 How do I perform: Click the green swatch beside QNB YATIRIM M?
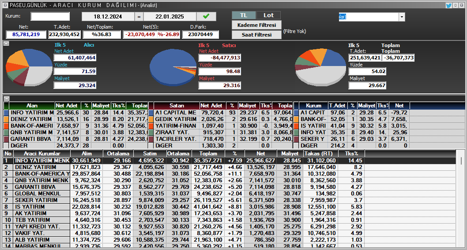[x=6, y=132]
